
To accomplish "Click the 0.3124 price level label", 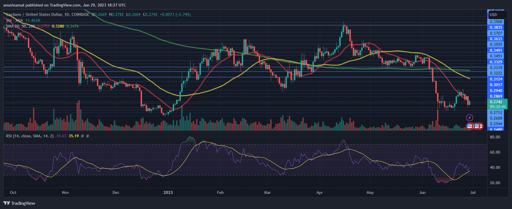I will 496,79.
